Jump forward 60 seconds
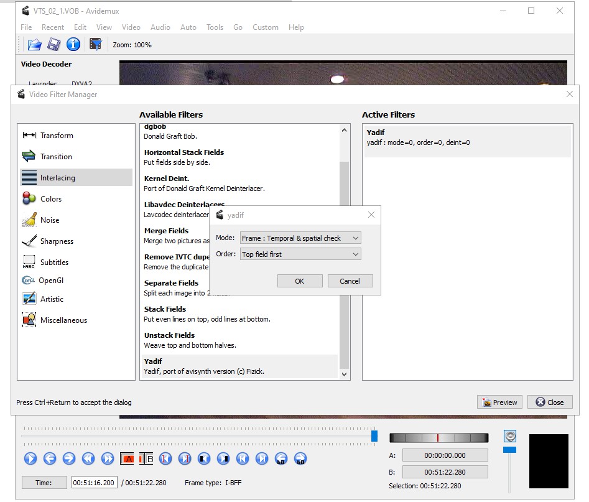Image resolution: width=589 pixels, height=502 pixels. pos(300,458)
